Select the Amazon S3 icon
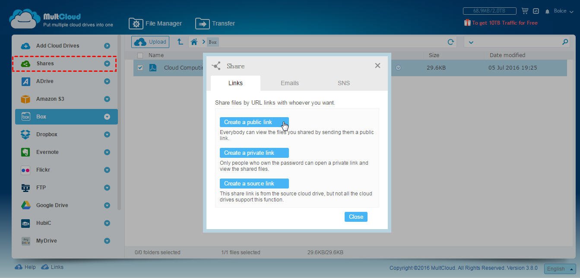Screen dimensions: 580x278 [x=25, y=99]
